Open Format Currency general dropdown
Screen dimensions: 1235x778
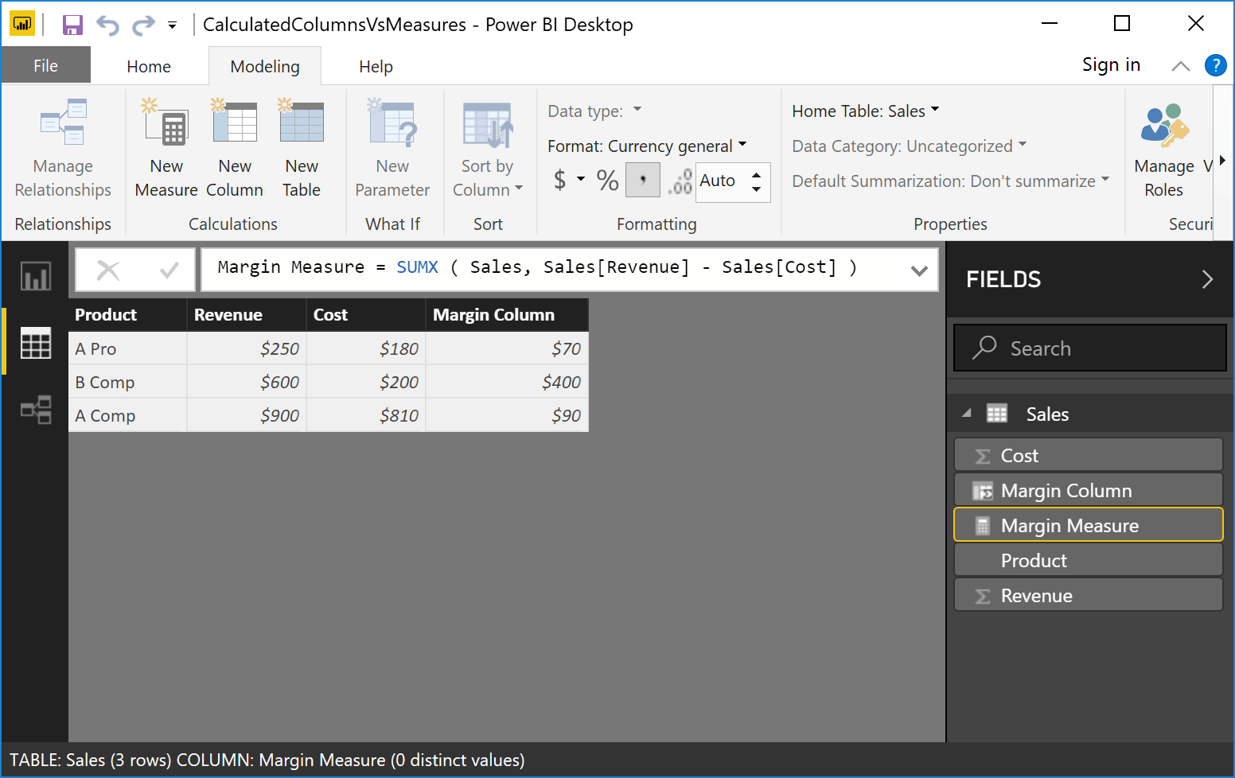(647, 146)
